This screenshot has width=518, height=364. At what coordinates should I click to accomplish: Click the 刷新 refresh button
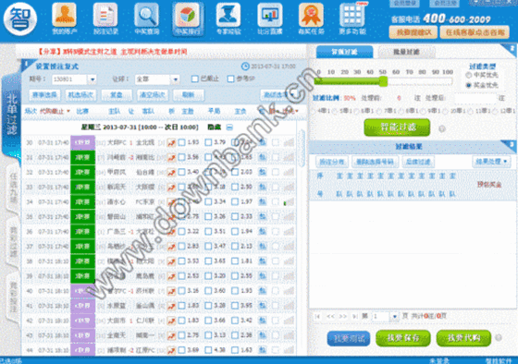pos(189,95)
